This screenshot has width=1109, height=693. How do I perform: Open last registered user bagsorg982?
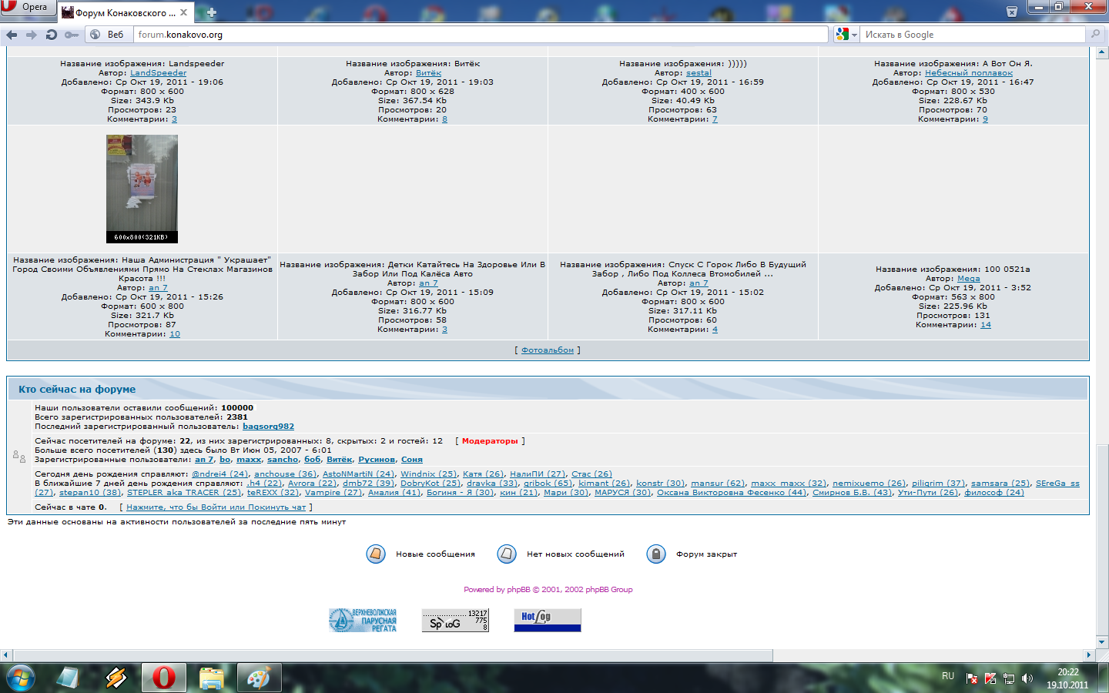coord(268,427)
